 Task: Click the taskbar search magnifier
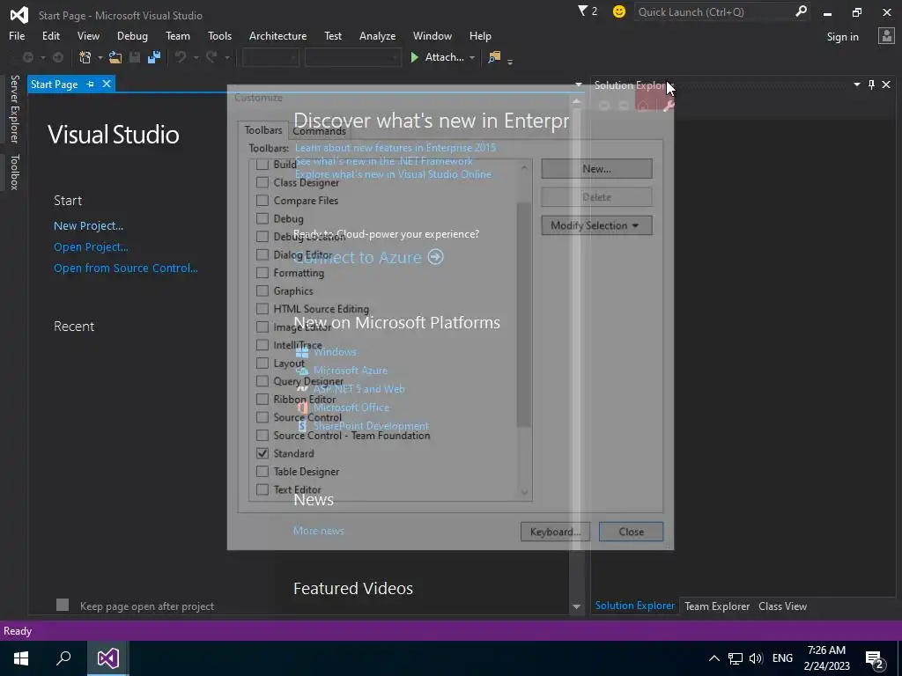(63, 658)
